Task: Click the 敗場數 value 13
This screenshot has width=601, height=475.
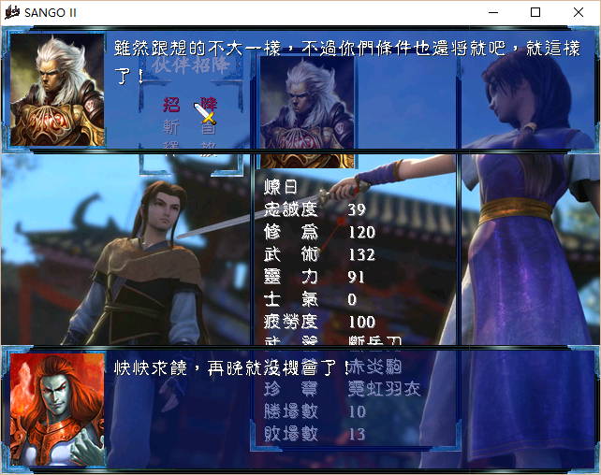Action: [x=358, y=434]
